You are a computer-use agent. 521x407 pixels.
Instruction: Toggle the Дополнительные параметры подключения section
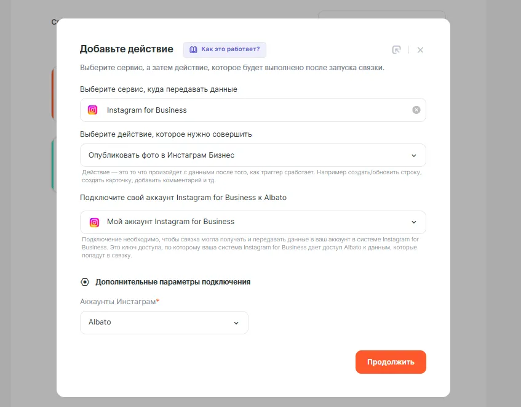coord(172,282)
